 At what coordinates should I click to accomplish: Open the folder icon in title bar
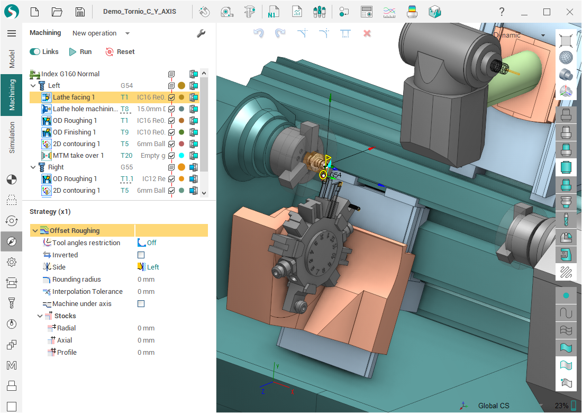[x=57, y=12]
